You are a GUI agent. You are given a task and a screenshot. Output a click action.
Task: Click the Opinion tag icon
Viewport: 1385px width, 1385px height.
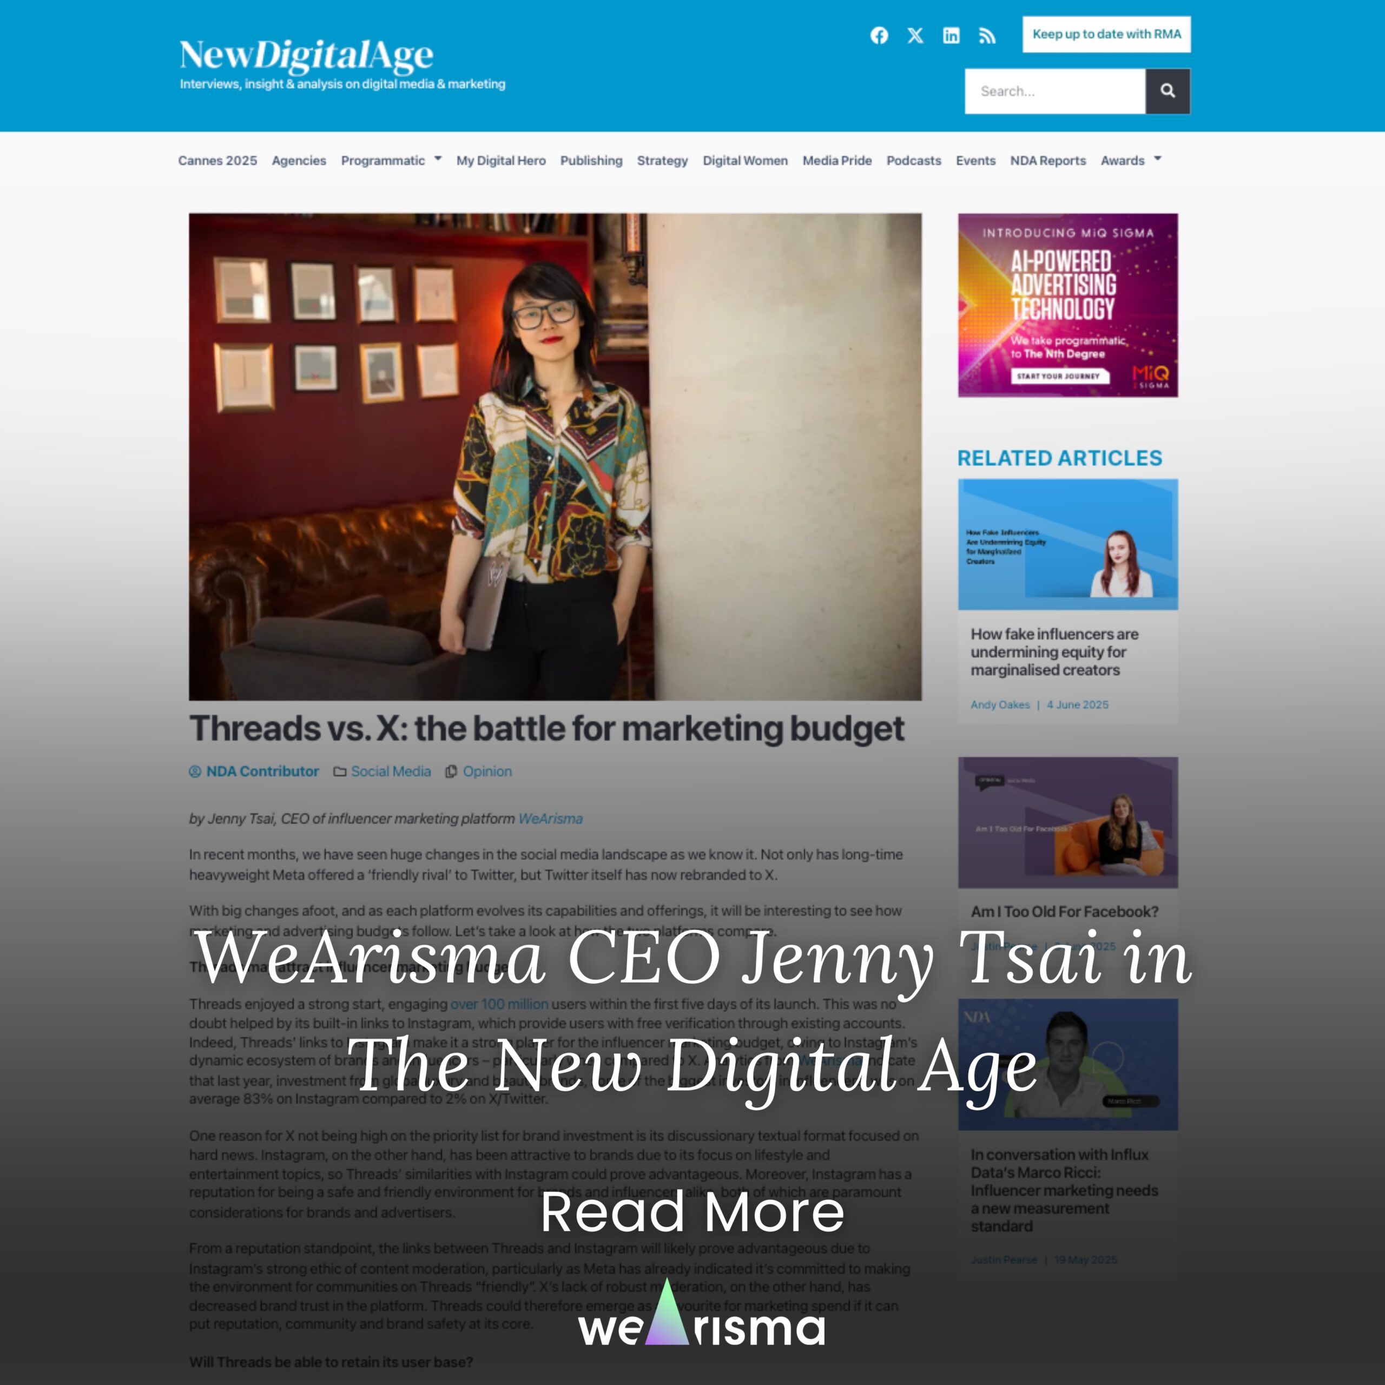451,771
